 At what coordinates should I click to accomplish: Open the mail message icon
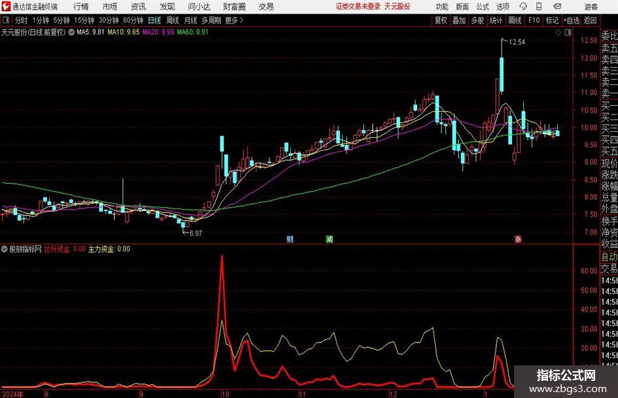(x=557, y=7)
